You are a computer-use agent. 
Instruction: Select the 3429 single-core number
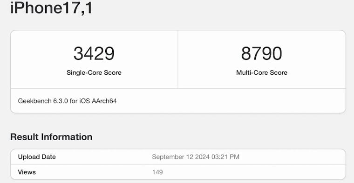(94, 53)
